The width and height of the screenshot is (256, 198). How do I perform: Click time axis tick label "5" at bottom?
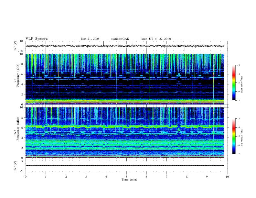126,177
